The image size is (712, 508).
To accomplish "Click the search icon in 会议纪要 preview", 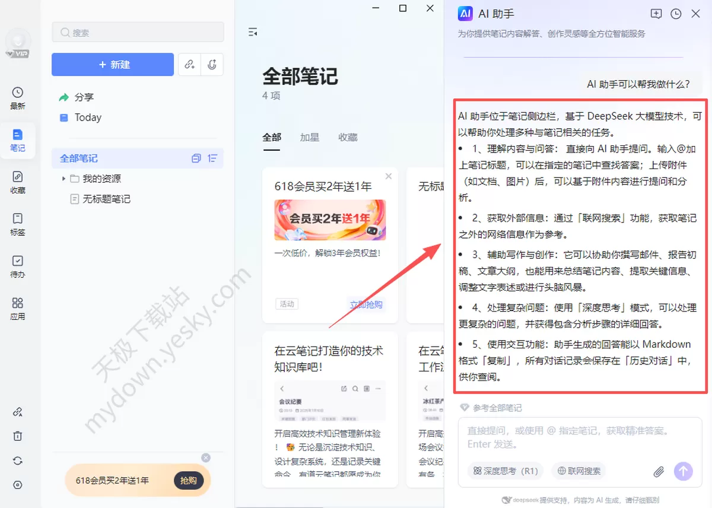I will pyautogui.click(x=355, y=389).
